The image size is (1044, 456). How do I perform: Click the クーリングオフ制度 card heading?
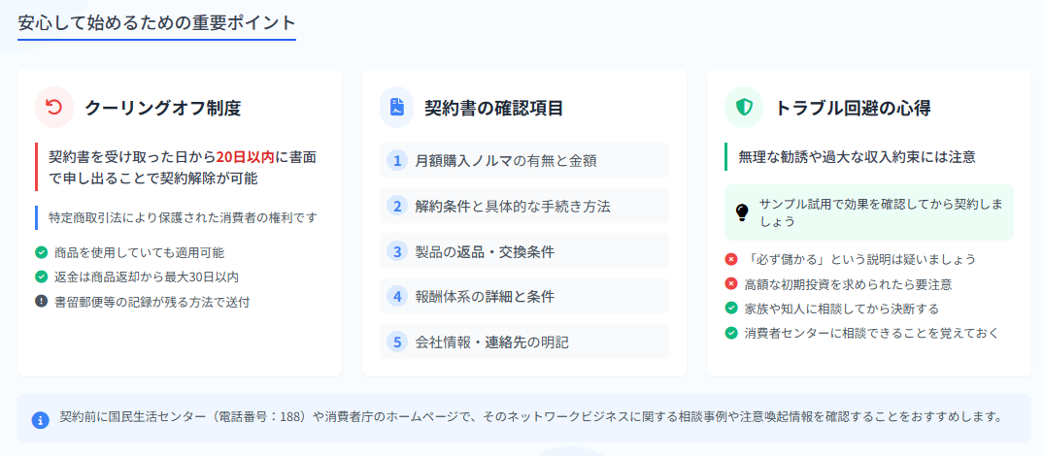point(162,108)
